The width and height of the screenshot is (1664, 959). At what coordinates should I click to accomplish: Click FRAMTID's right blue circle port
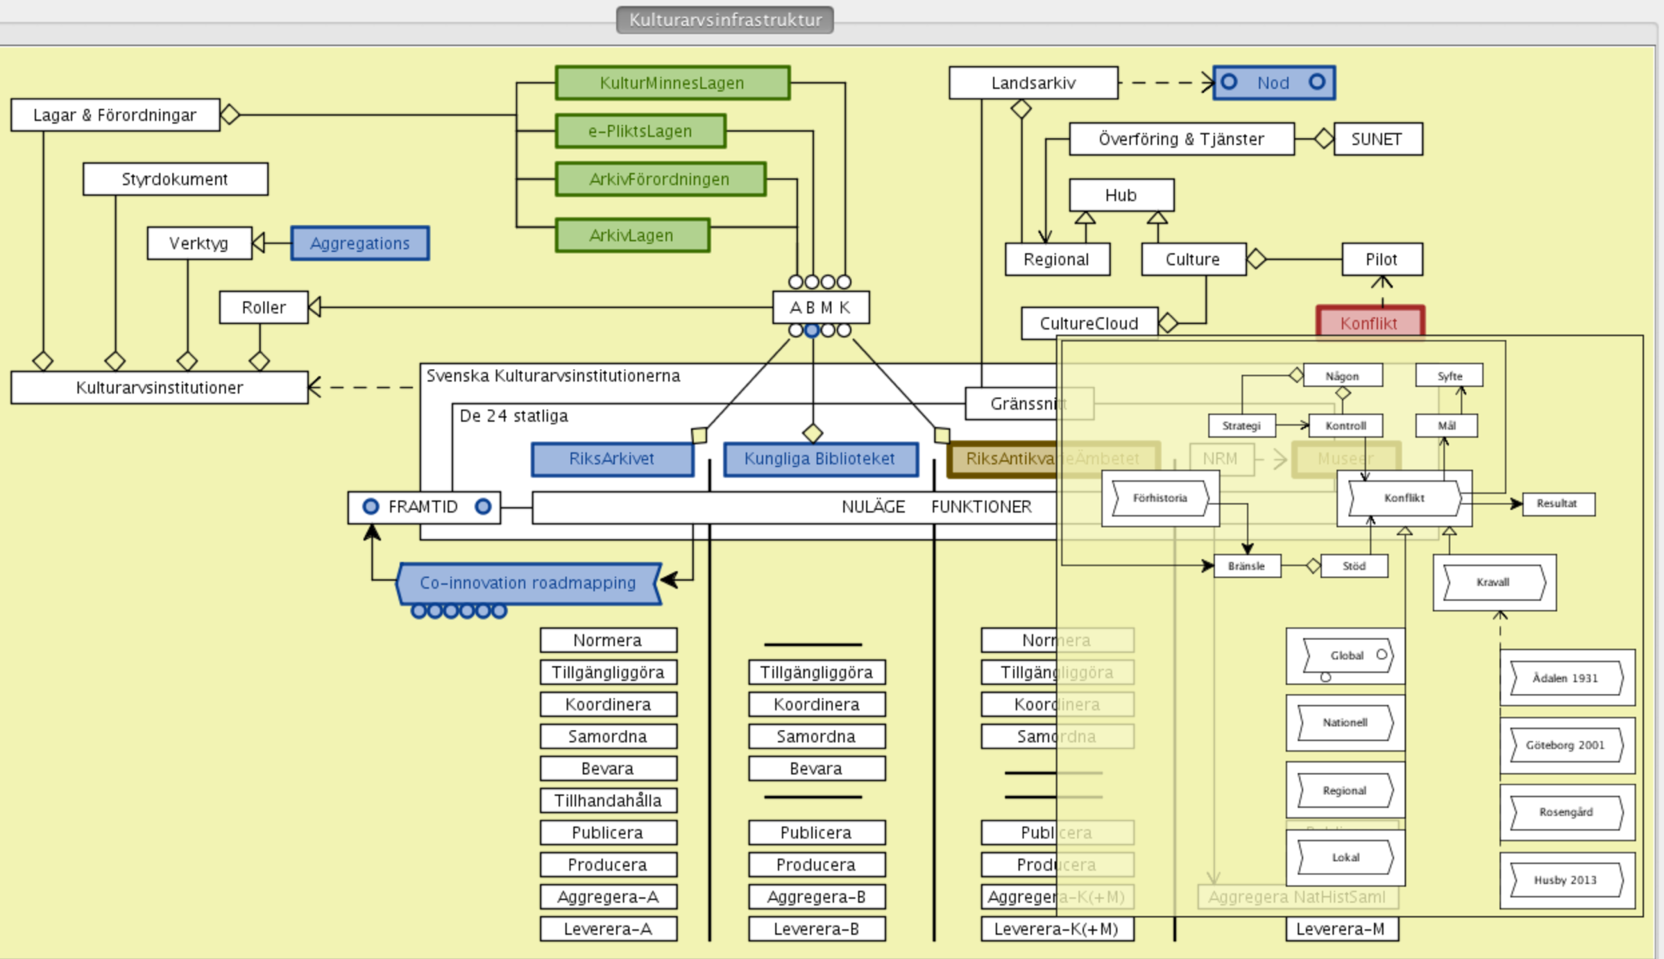tap(483, 507)
